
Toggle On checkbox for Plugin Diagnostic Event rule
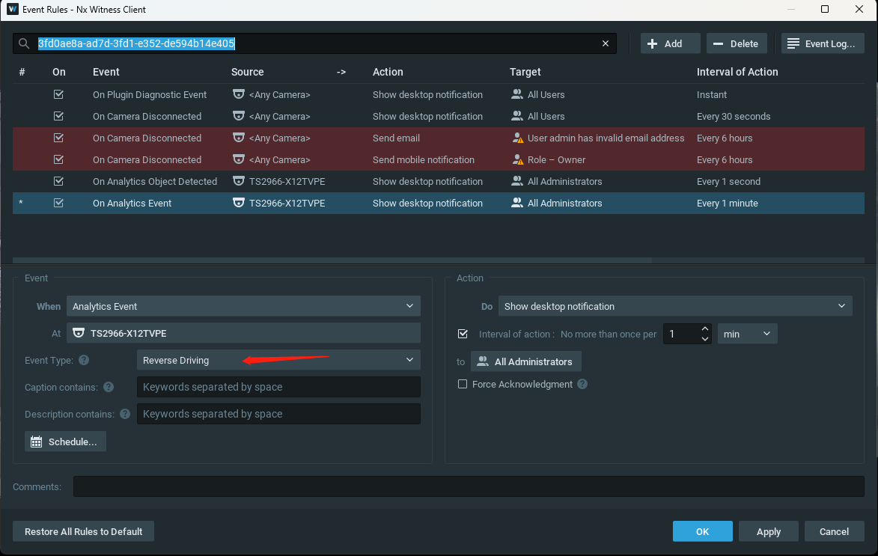[x=58, y=94]
